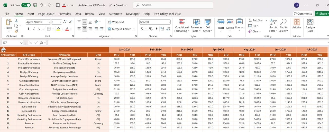Click the Sort & Filter icon

(273, 26)
